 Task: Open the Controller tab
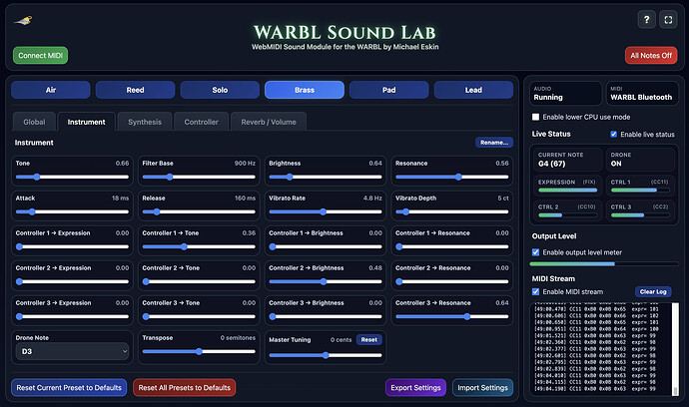tap(201, 122)
